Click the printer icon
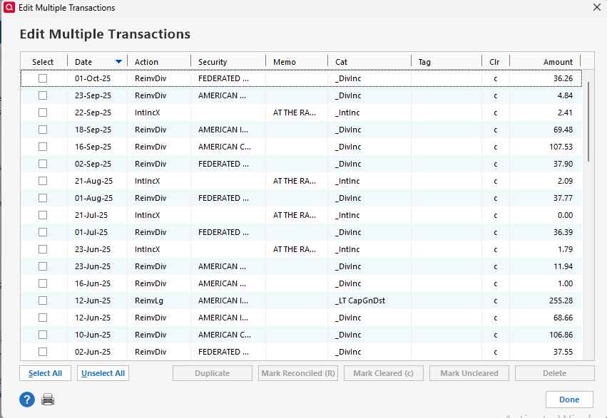The width and height of the screenshot is (607, 418). point(48,399)
